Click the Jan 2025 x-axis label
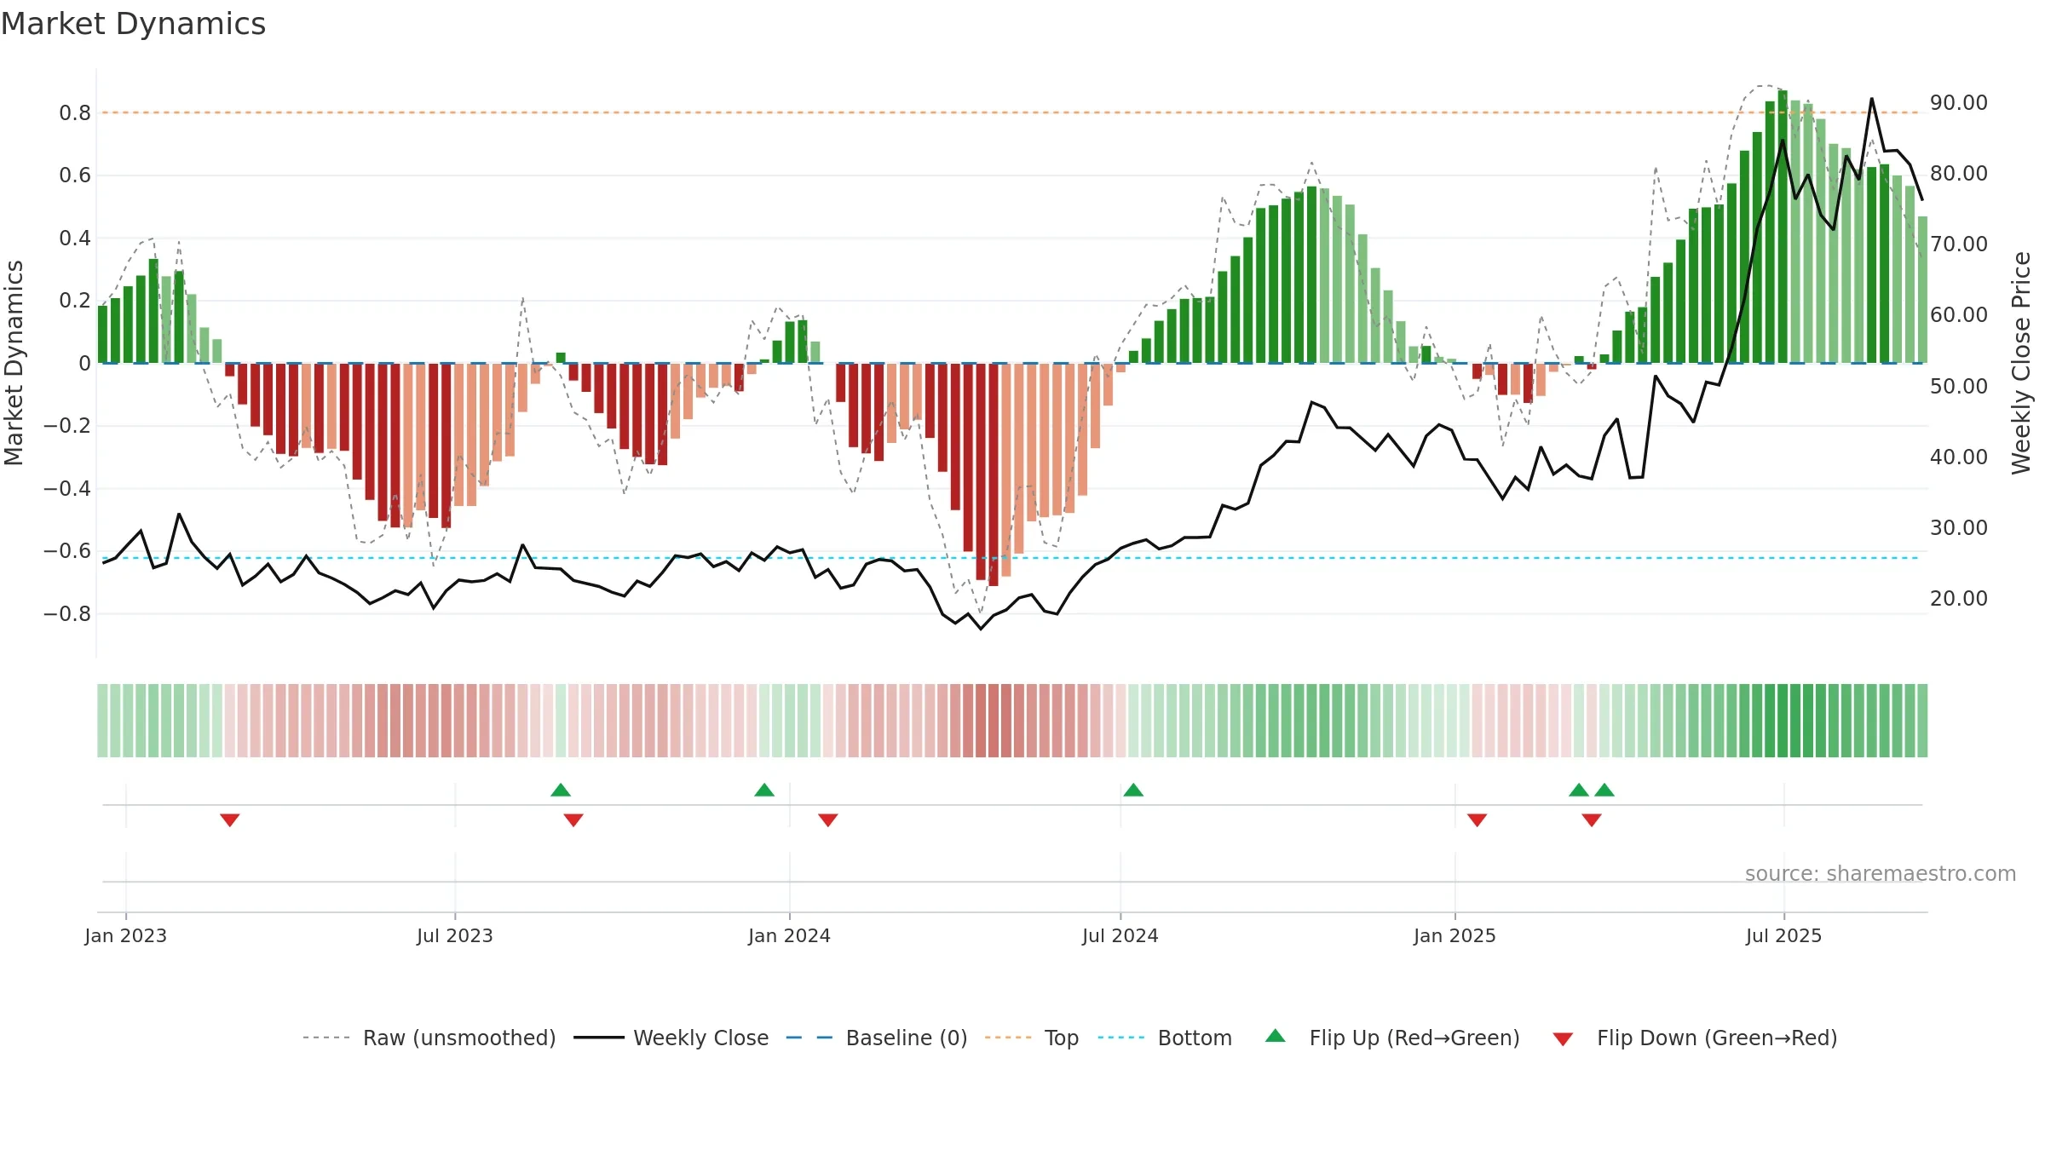 [1455, 935]
